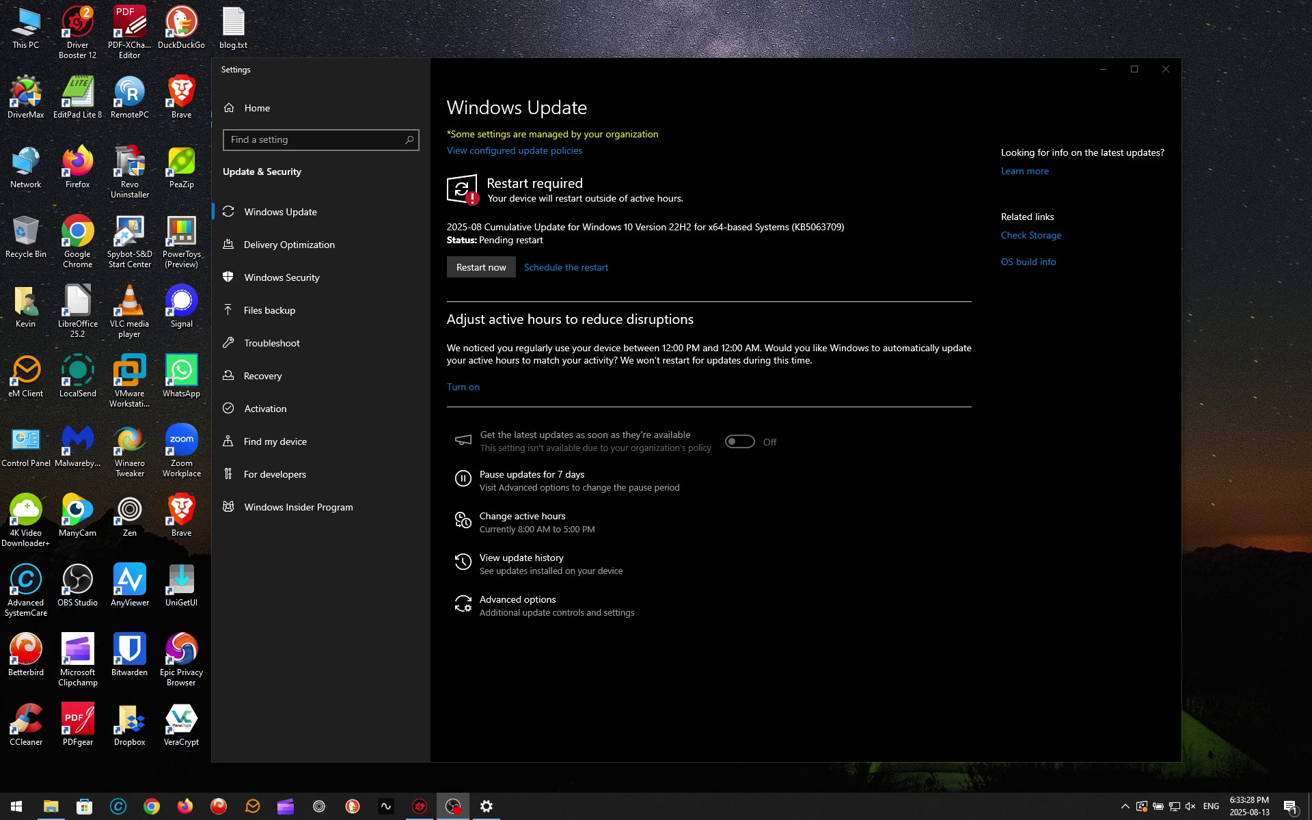This screenshot has height=820, width=1312.
Task: Open the Recovery settings page
Action: (x=262, y=376)
